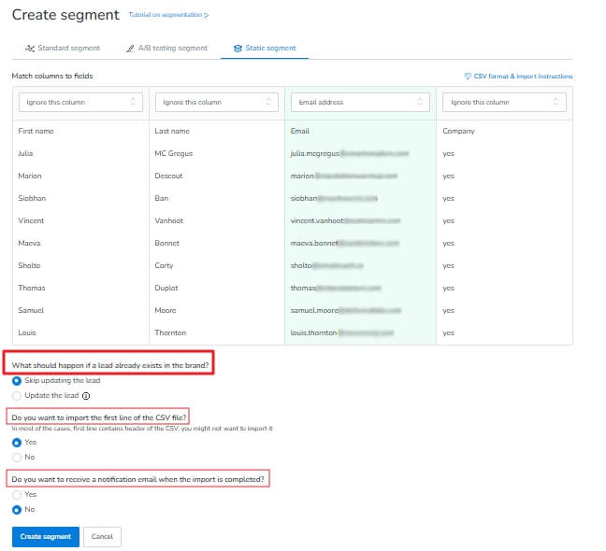Select Skip updating the lead option
This screenshot has width=606, height=551.
pos(17,381)
